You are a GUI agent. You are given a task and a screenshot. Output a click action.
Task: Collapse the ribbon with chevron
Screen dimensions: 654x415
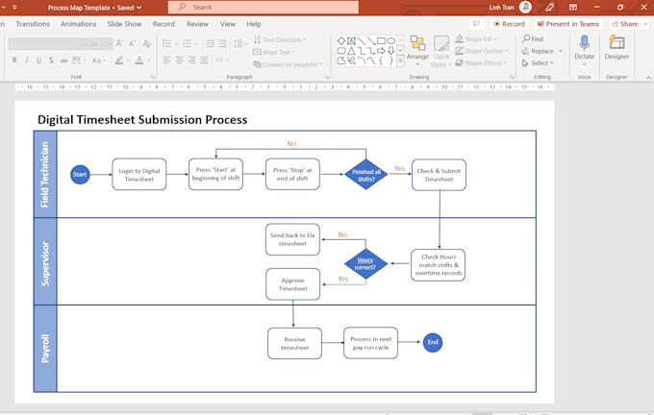[648, 78]
